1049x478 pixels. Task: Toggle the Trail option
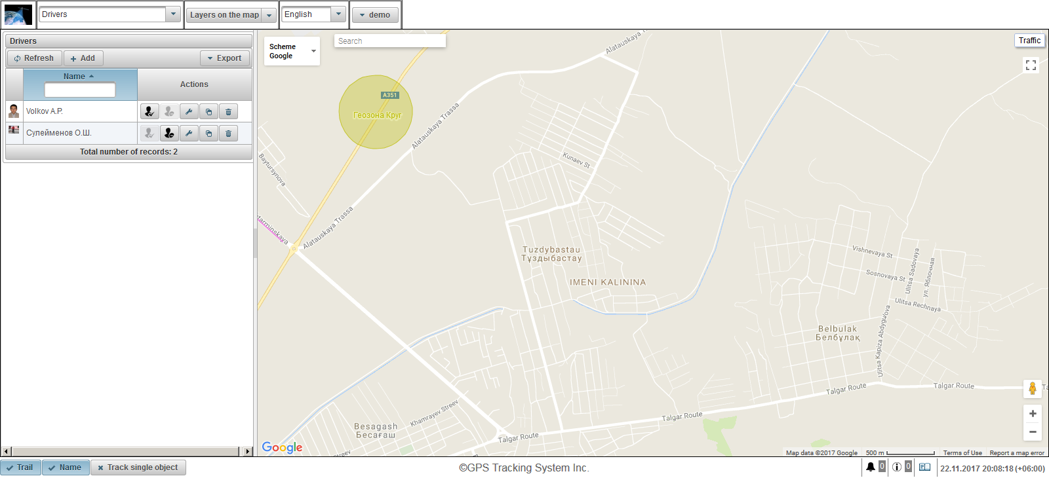[20, 468]
